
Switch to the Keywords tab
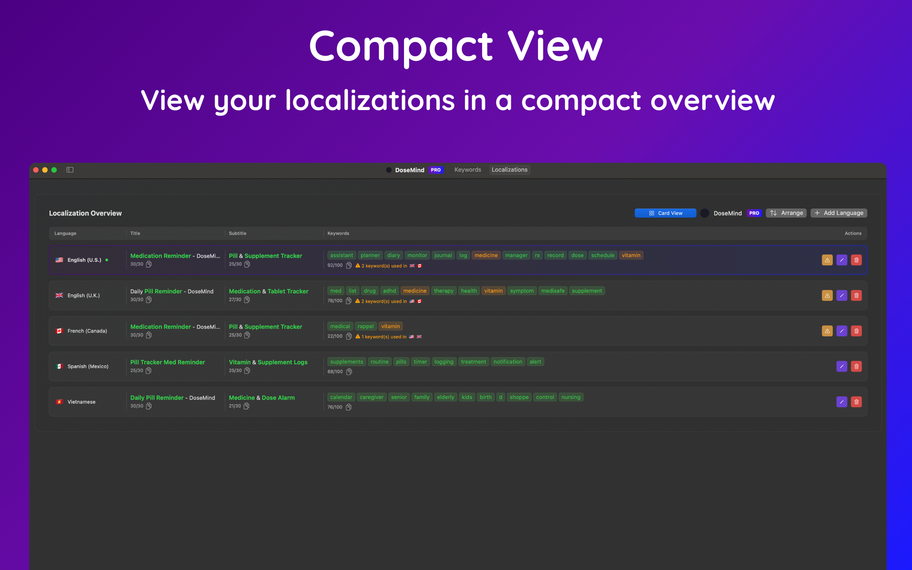tap(468, 170)
